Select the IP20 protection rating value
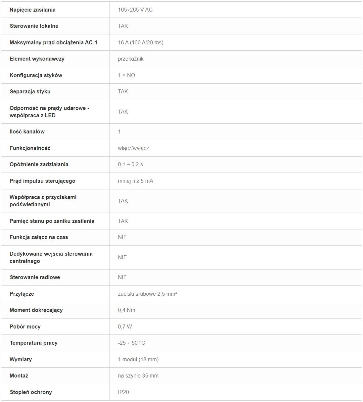363x402 pixels. 123,392
